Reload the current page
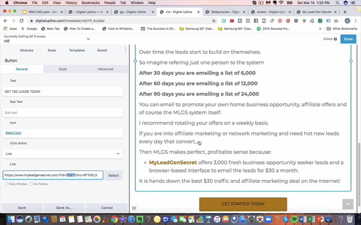Viewport: 361px width, 225px height. click(x=21, y=21)
